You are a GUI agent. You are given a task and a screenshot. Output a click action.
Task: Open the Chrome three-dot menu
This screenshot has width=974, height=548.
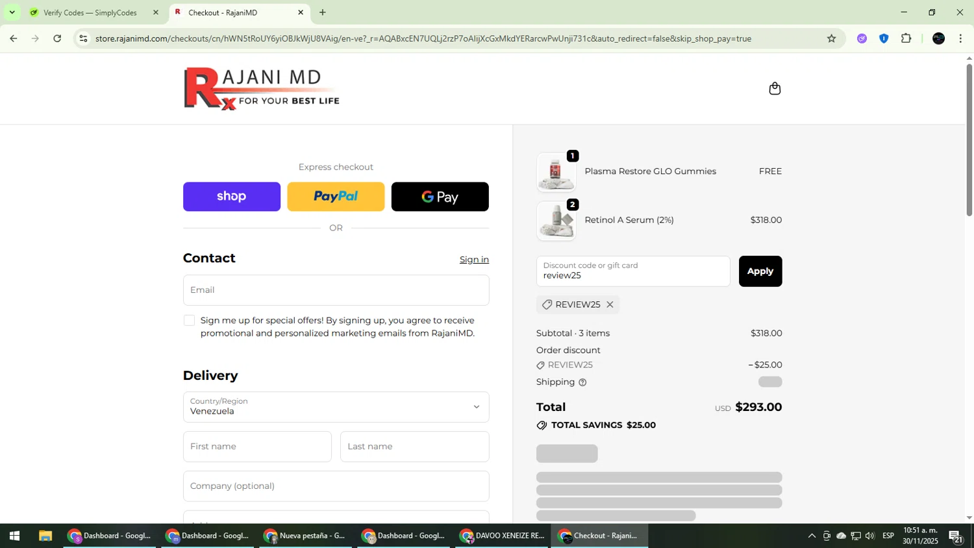[x=960, y=38]
